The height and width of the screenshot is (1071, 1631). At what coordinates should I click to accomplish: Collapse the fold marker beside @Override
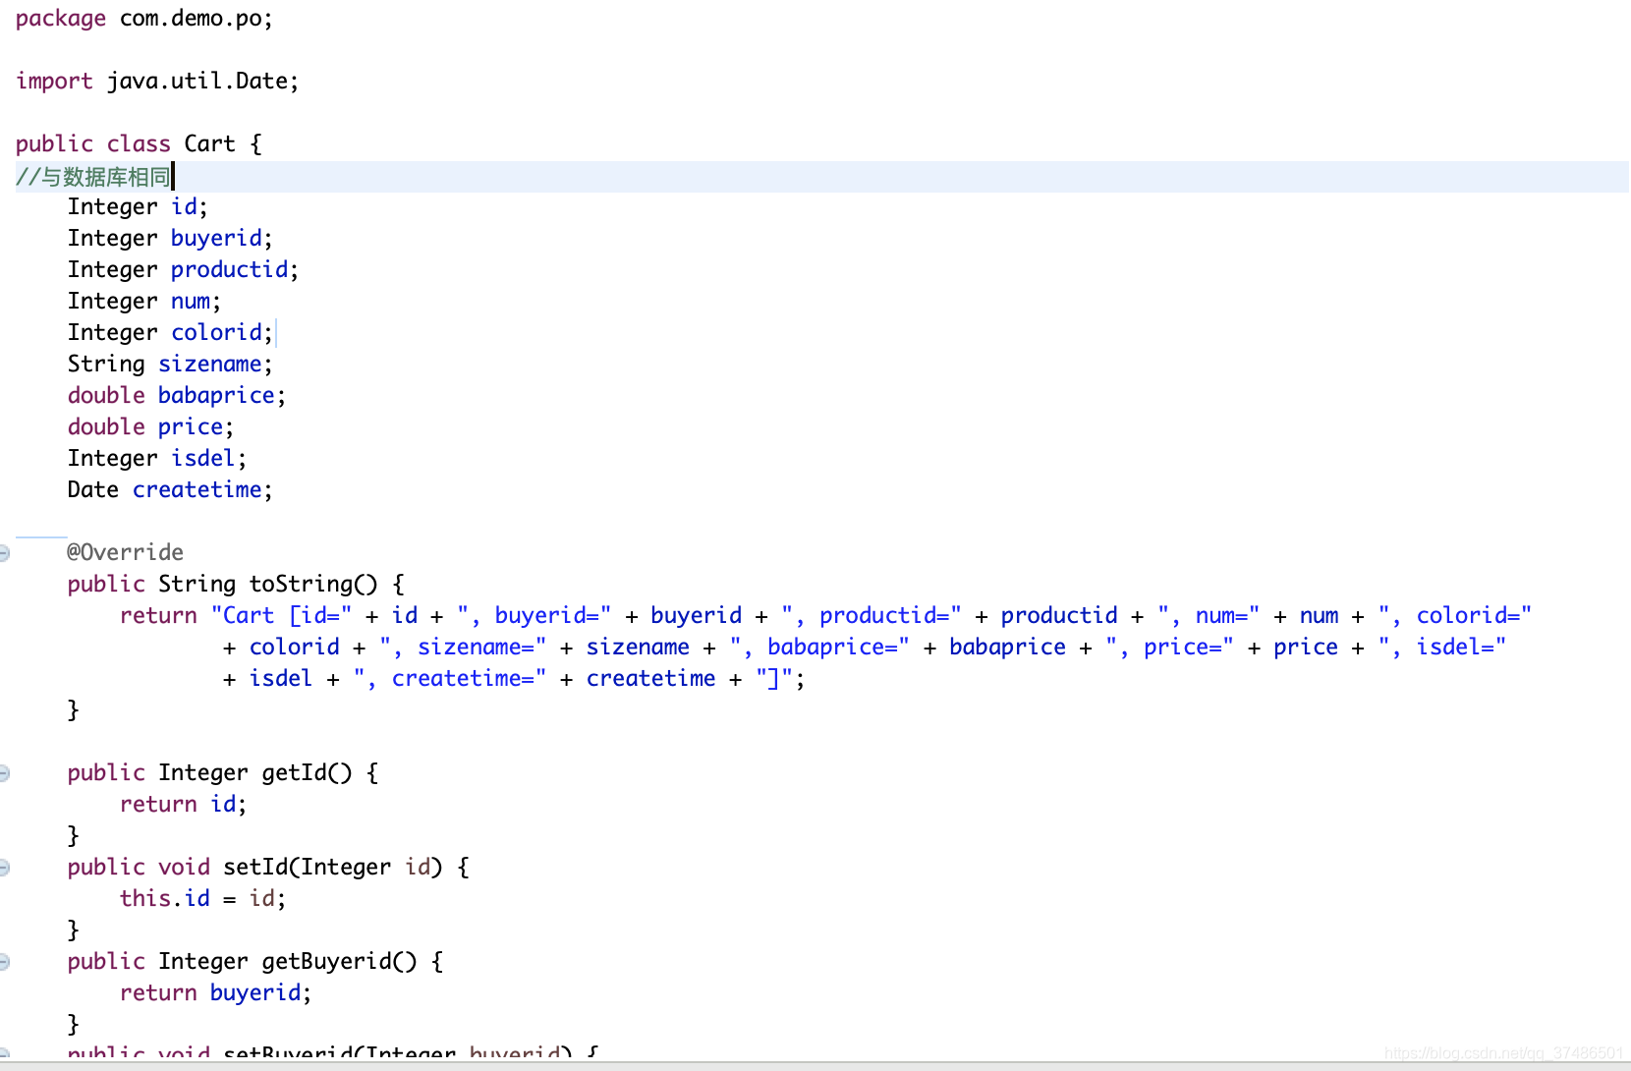(4, 553)
